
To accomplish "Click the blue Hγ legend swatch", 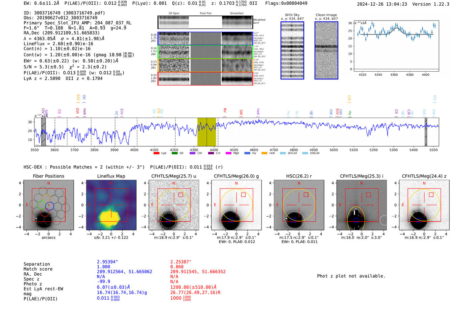I will [x=247, y=153].
